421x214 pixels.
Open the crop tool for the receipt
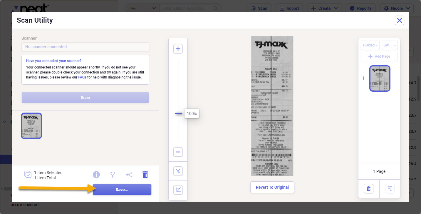pos(178,190)
